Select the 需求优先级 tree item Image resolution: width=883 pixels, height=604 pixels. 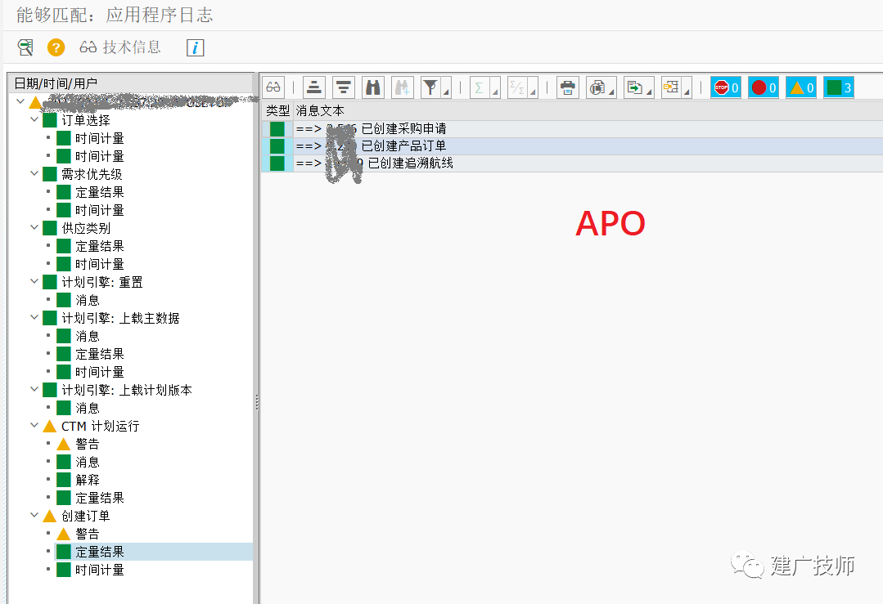point(92,174)
